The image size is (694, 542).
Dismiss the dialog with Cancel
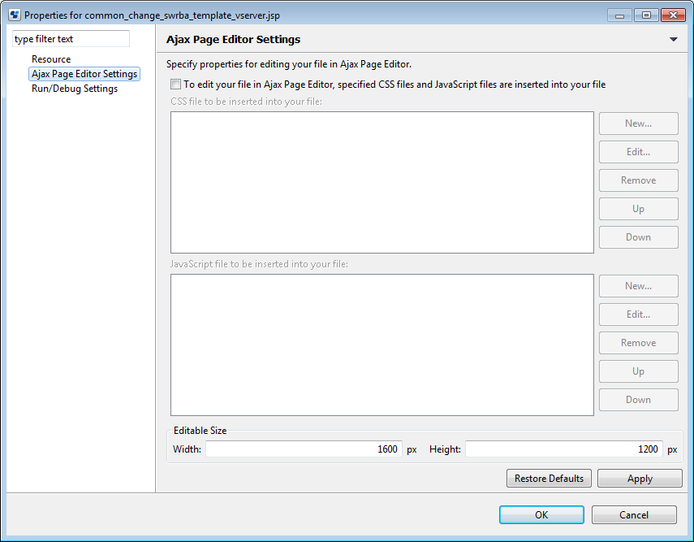pos(634,514)
